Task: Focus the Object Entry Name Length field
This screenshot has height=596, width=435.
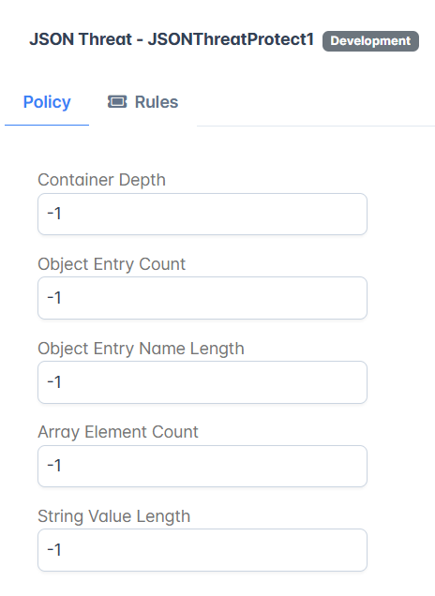Action: (202, 382)
